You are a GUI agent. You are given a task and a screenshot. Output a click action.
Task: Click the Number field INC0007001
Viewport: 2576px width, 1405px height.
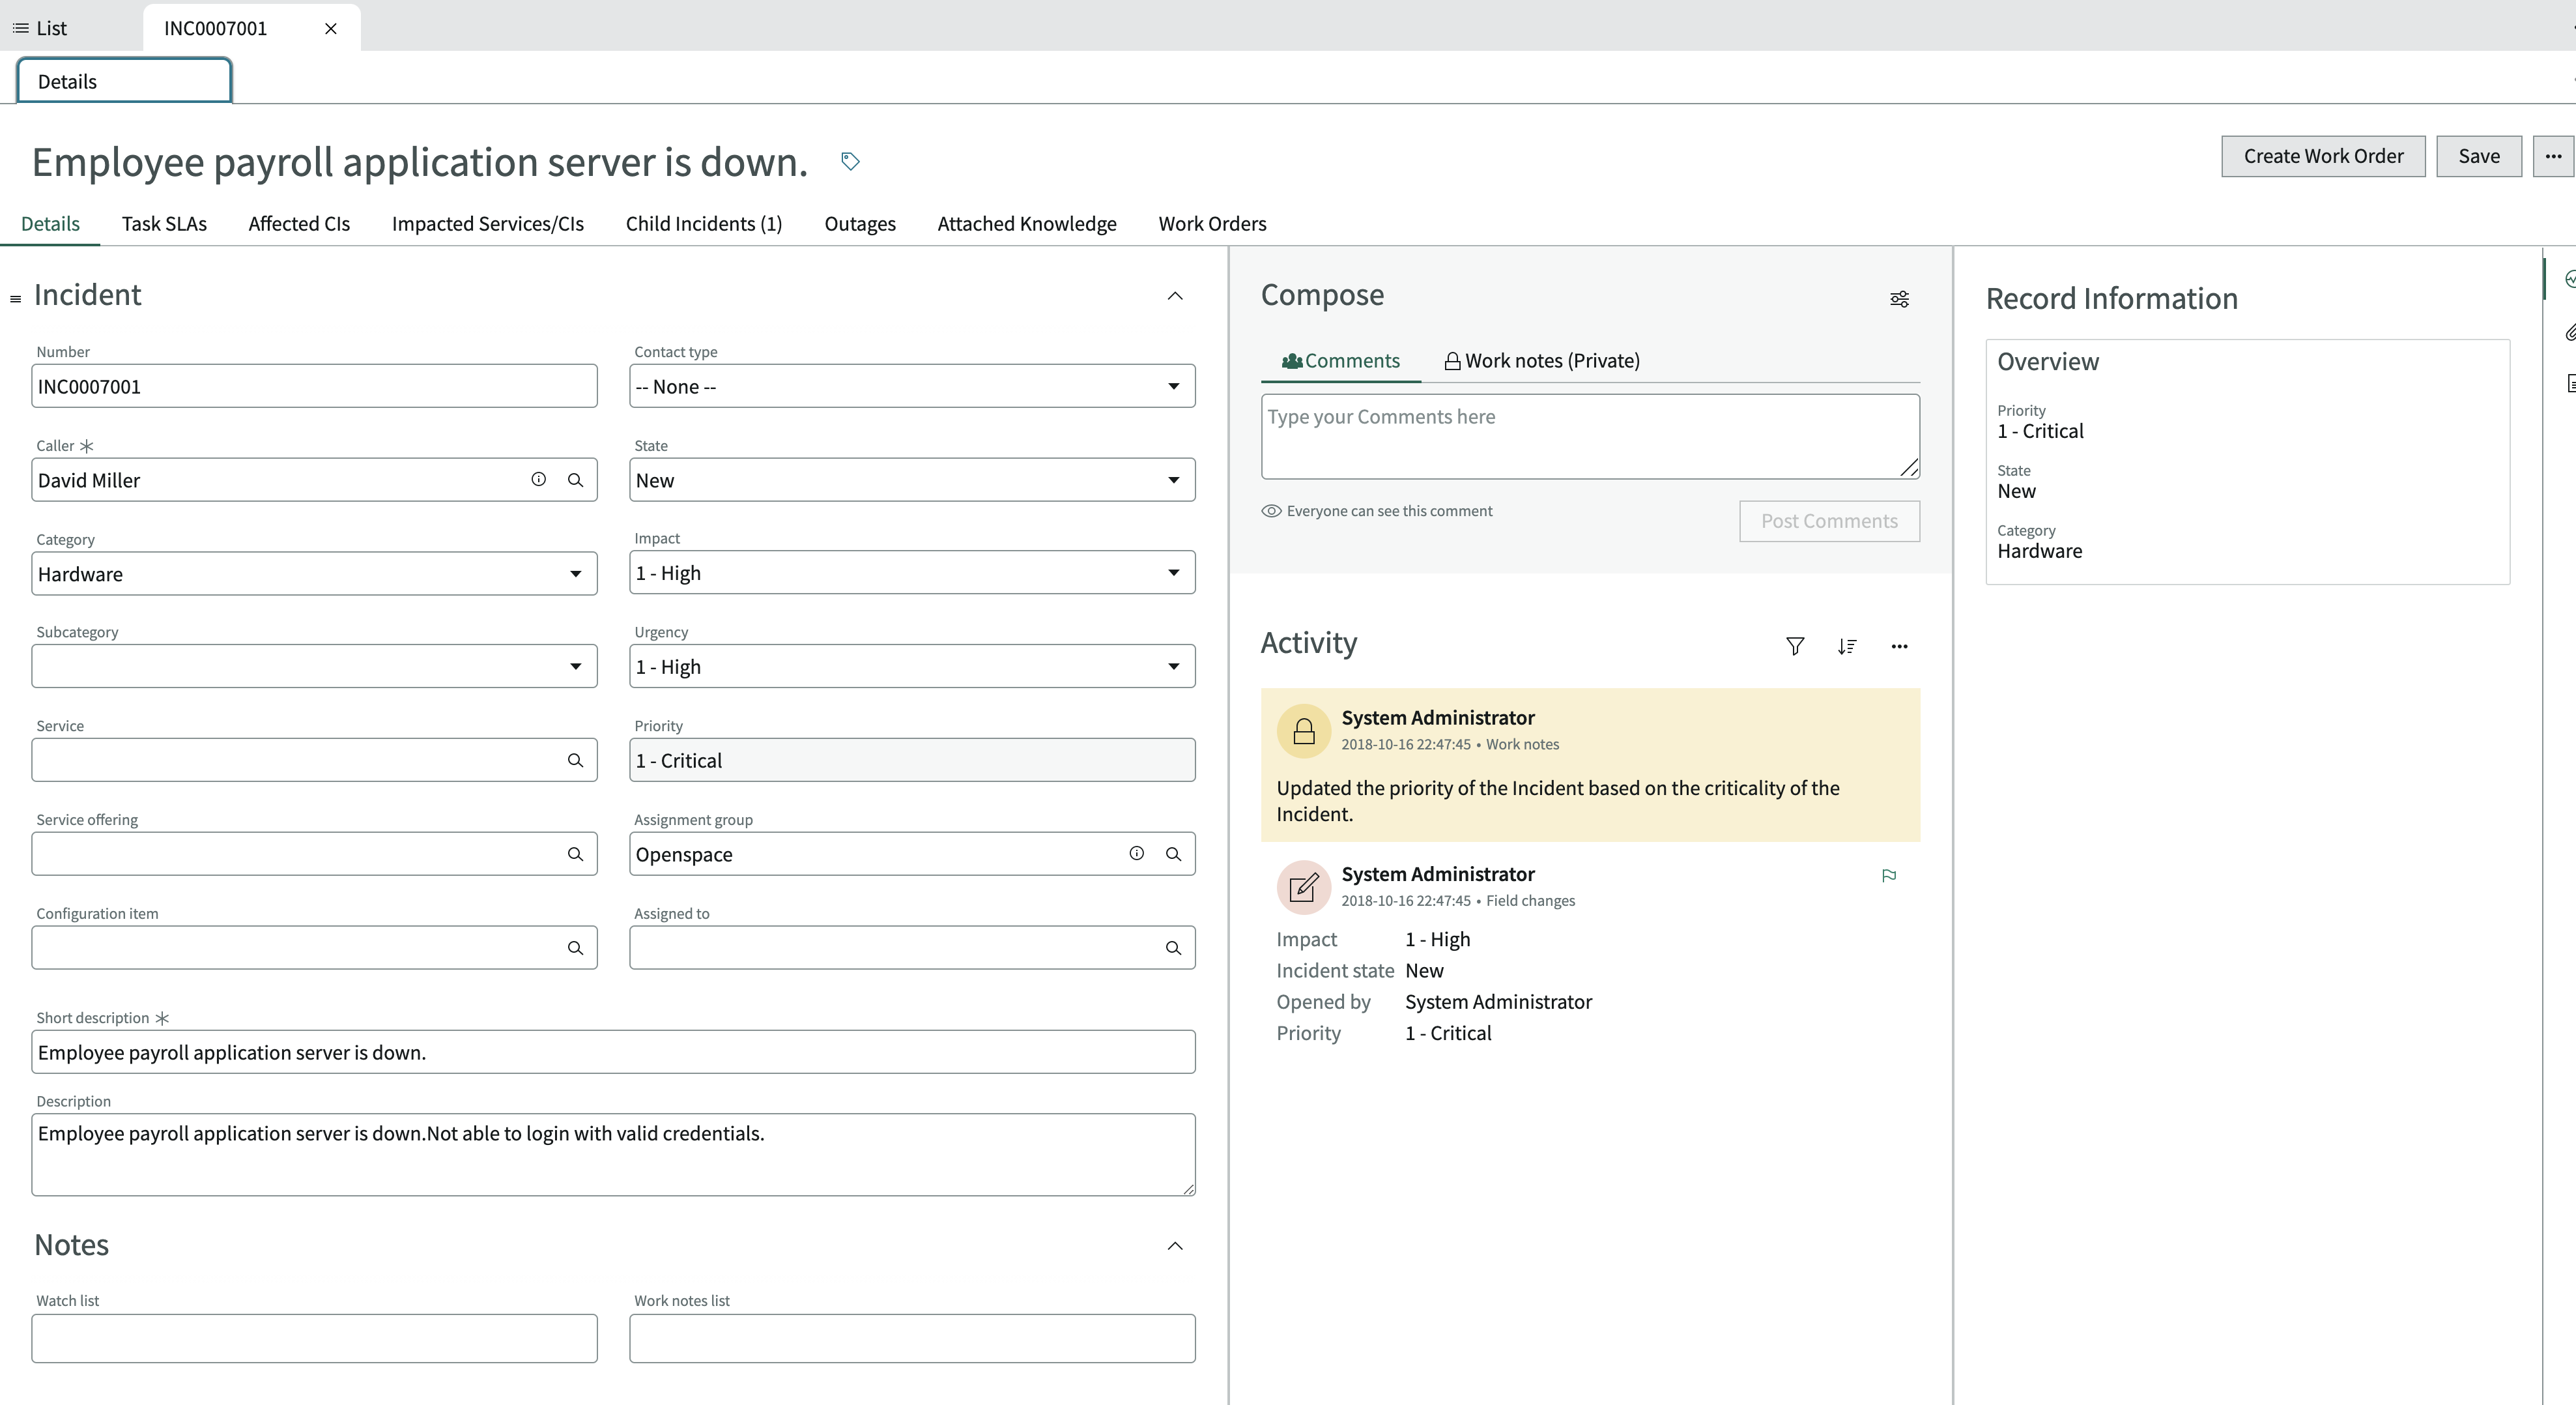tap(314, 386)
